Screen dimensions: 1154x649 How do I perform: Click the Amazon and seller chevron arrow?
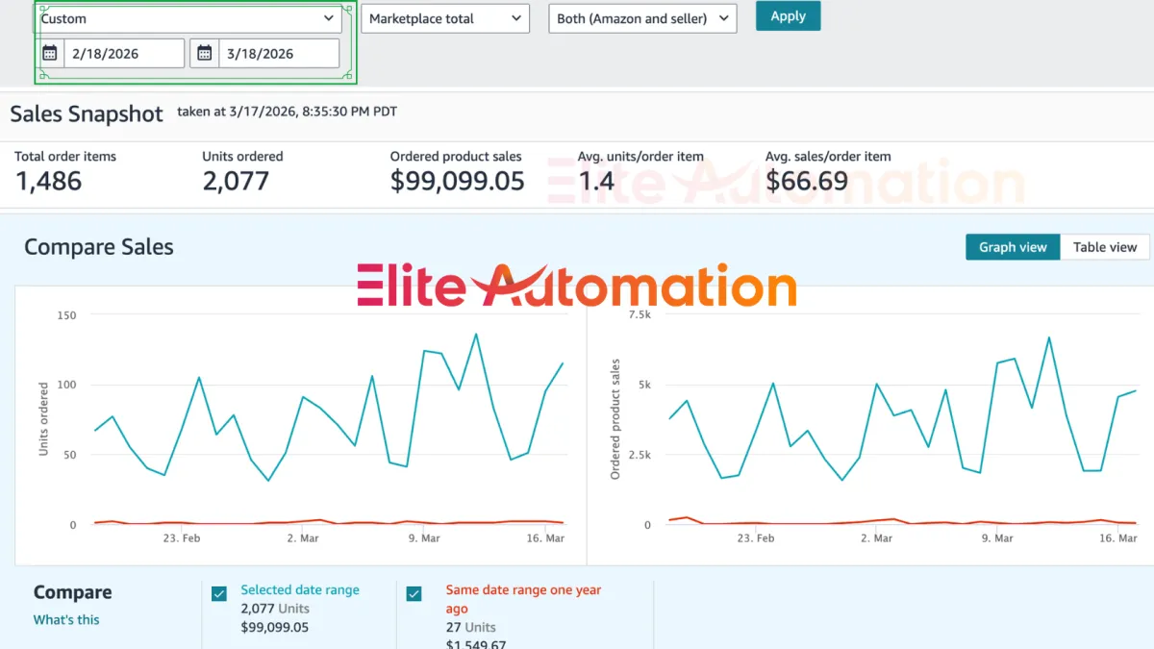click(723, 18)
